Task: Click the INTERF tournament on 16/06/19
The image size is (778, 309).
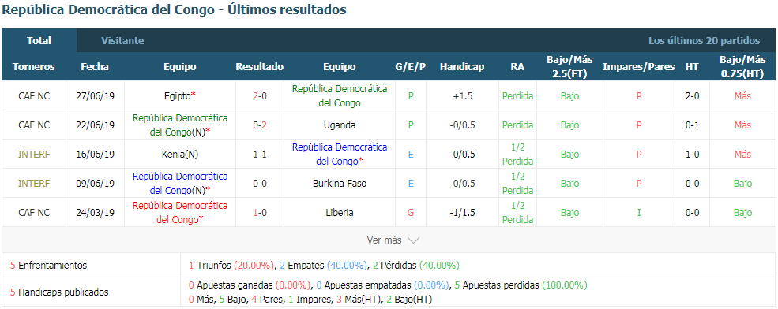Action: (x=34, y=154)
